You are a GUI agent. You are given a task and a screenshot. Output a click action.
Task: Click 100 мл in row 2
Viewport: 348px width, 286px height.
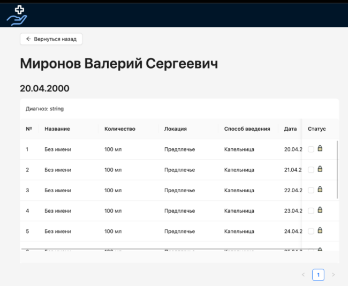pyautogui.click(x=113, y=170)
